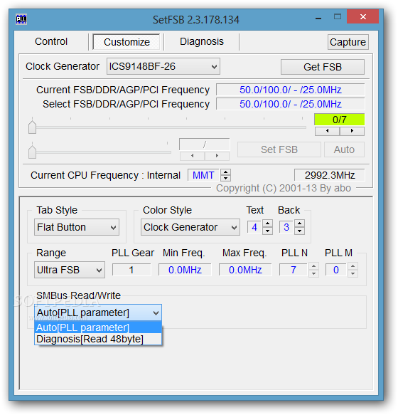Close the SetFSB window
Image resolution: width=398 pixels, height=415 pixels.
click(x=363, y=16)
